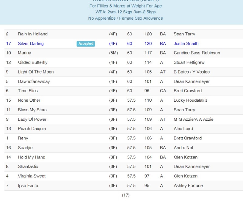Click the Accepted badge beside Silver Darling
The width and height of the screenshot is (243, 203).
click(x=86, y=44)
